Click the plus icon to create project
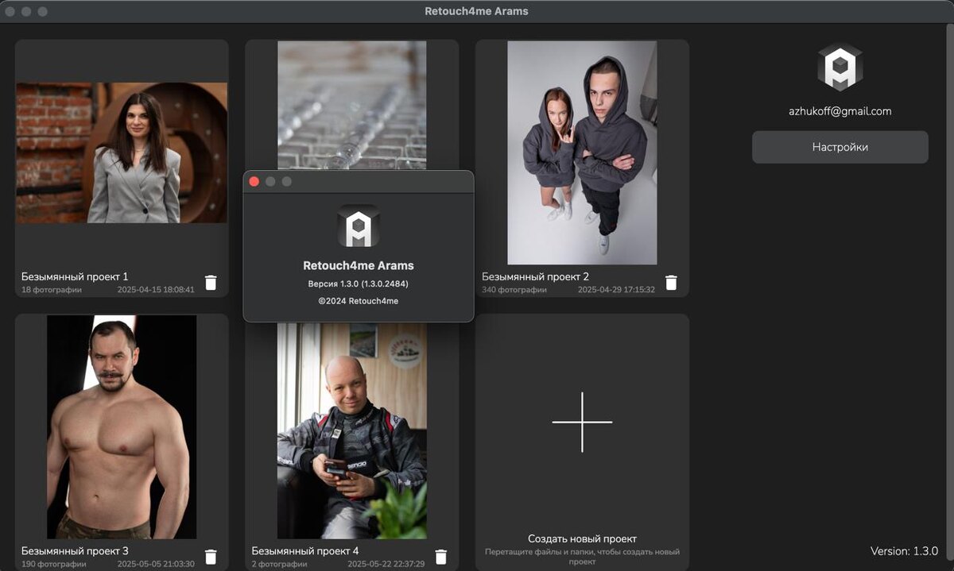The image size is (954, 571). 582,422
